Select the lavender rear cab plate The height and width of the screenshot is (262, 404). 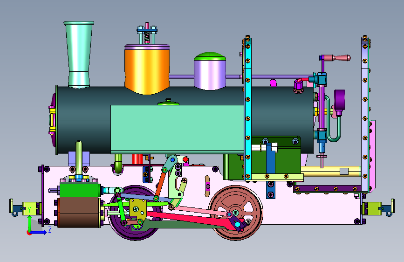[365, 115]
